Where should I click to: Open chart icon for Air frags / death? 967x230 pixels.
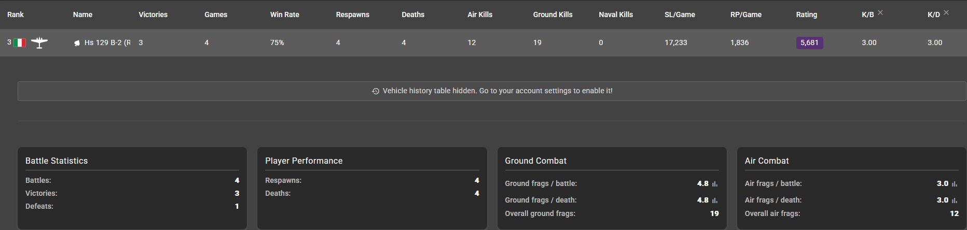point(955,200)
